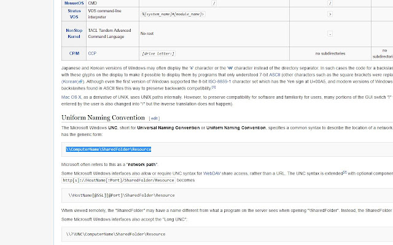Click the \\?\UNC\ComputerName long UNC code block

point(112,234)
